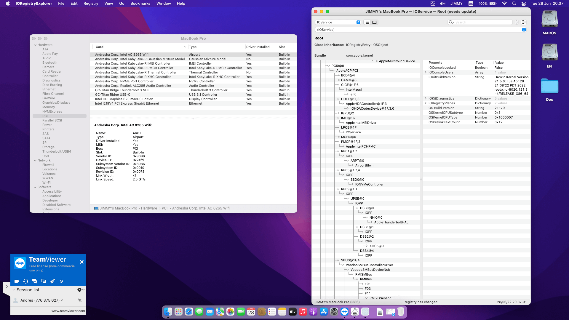Open the MACOS drive on desktop
Viewport: 569px width, 320px height.
click(x=549, y=23)
